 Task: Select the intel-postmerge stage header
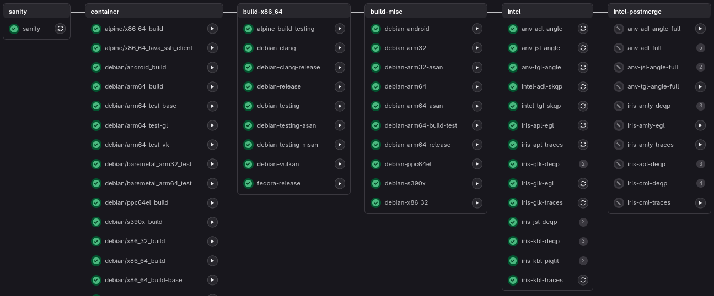(x=637, y=12)
